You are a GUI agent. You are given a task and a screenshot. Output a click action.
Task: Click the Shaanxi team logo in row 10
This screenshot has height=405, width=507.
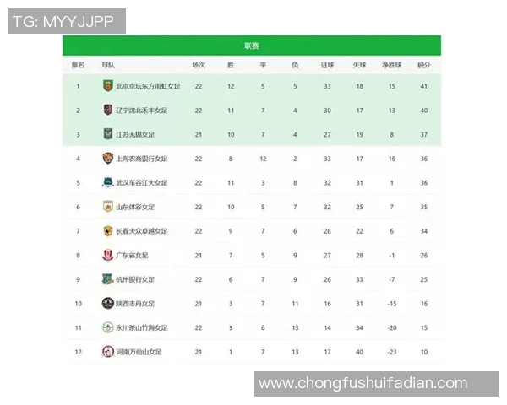(107, 303)
